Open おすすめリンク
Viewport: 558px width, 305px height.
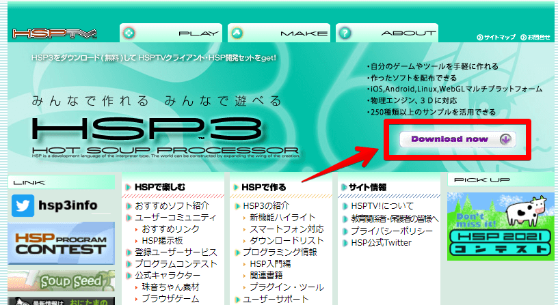[170, 229]
